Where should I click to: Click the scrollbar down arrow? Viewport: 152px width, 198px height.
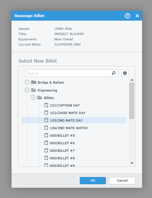[x=132, y=163]
